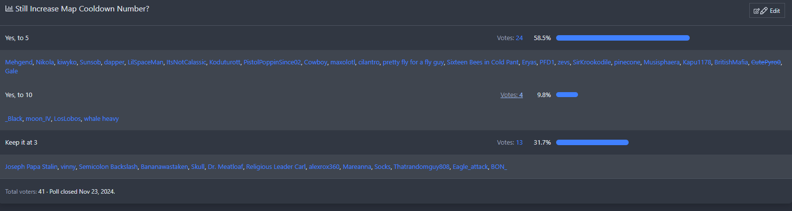Open moon_IV's profile
The height and width of the screenshot is (211, 792).
click(x=38, y=119)
